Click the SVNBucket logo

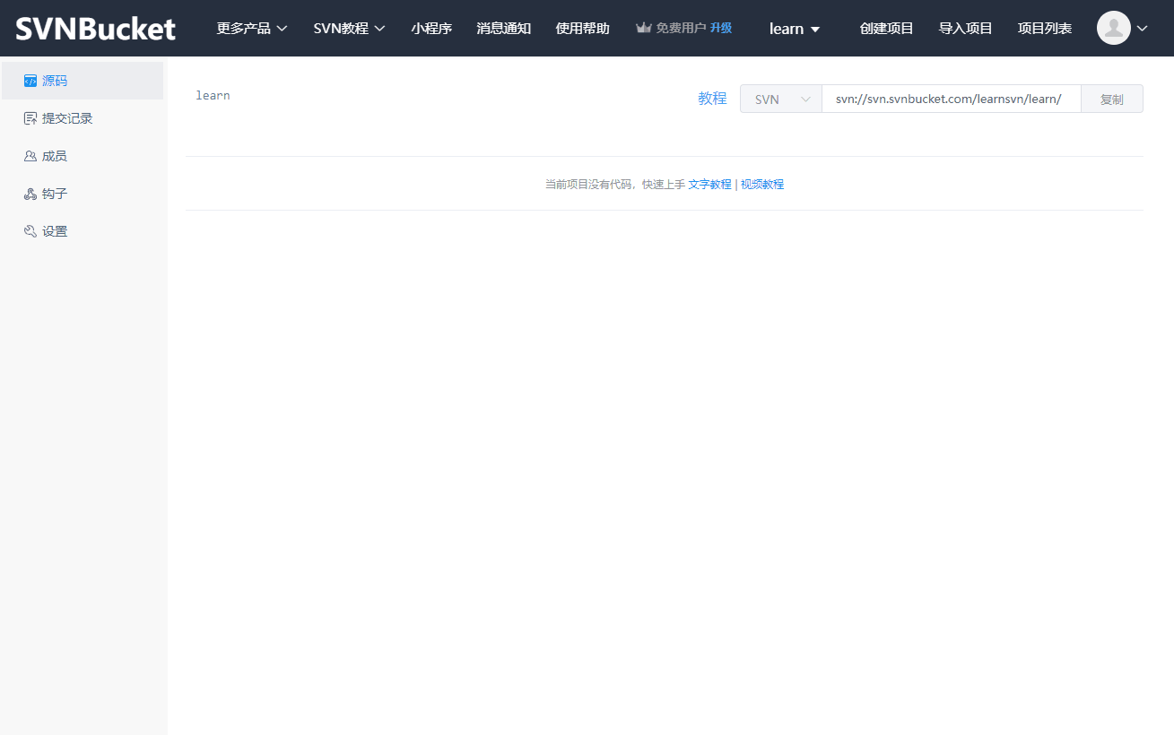click(96, 28)
